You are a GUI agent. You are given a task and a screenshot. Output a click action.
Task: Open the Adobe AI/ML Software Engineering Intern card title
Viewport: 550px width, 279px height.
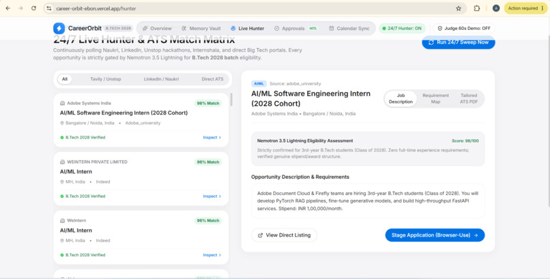pos(124,113)
